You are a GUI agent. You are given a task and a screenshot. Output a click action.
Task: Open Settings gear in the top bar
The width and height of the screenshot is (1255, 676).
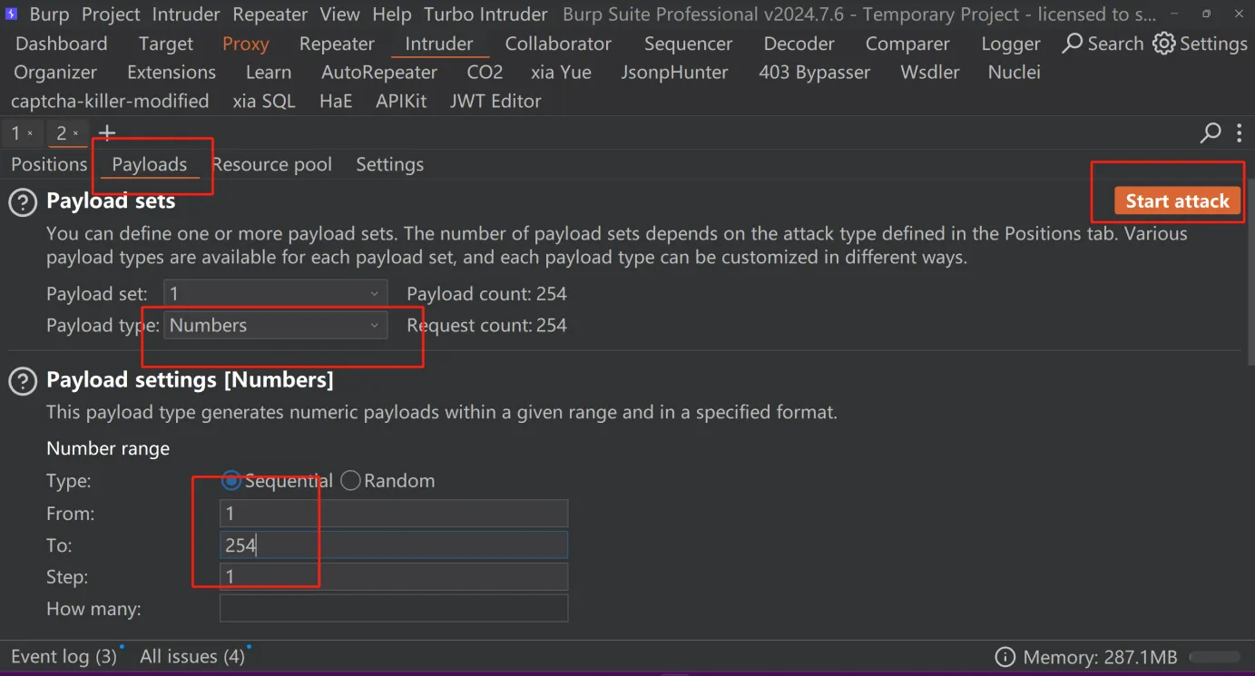(x=1164, y=44)
